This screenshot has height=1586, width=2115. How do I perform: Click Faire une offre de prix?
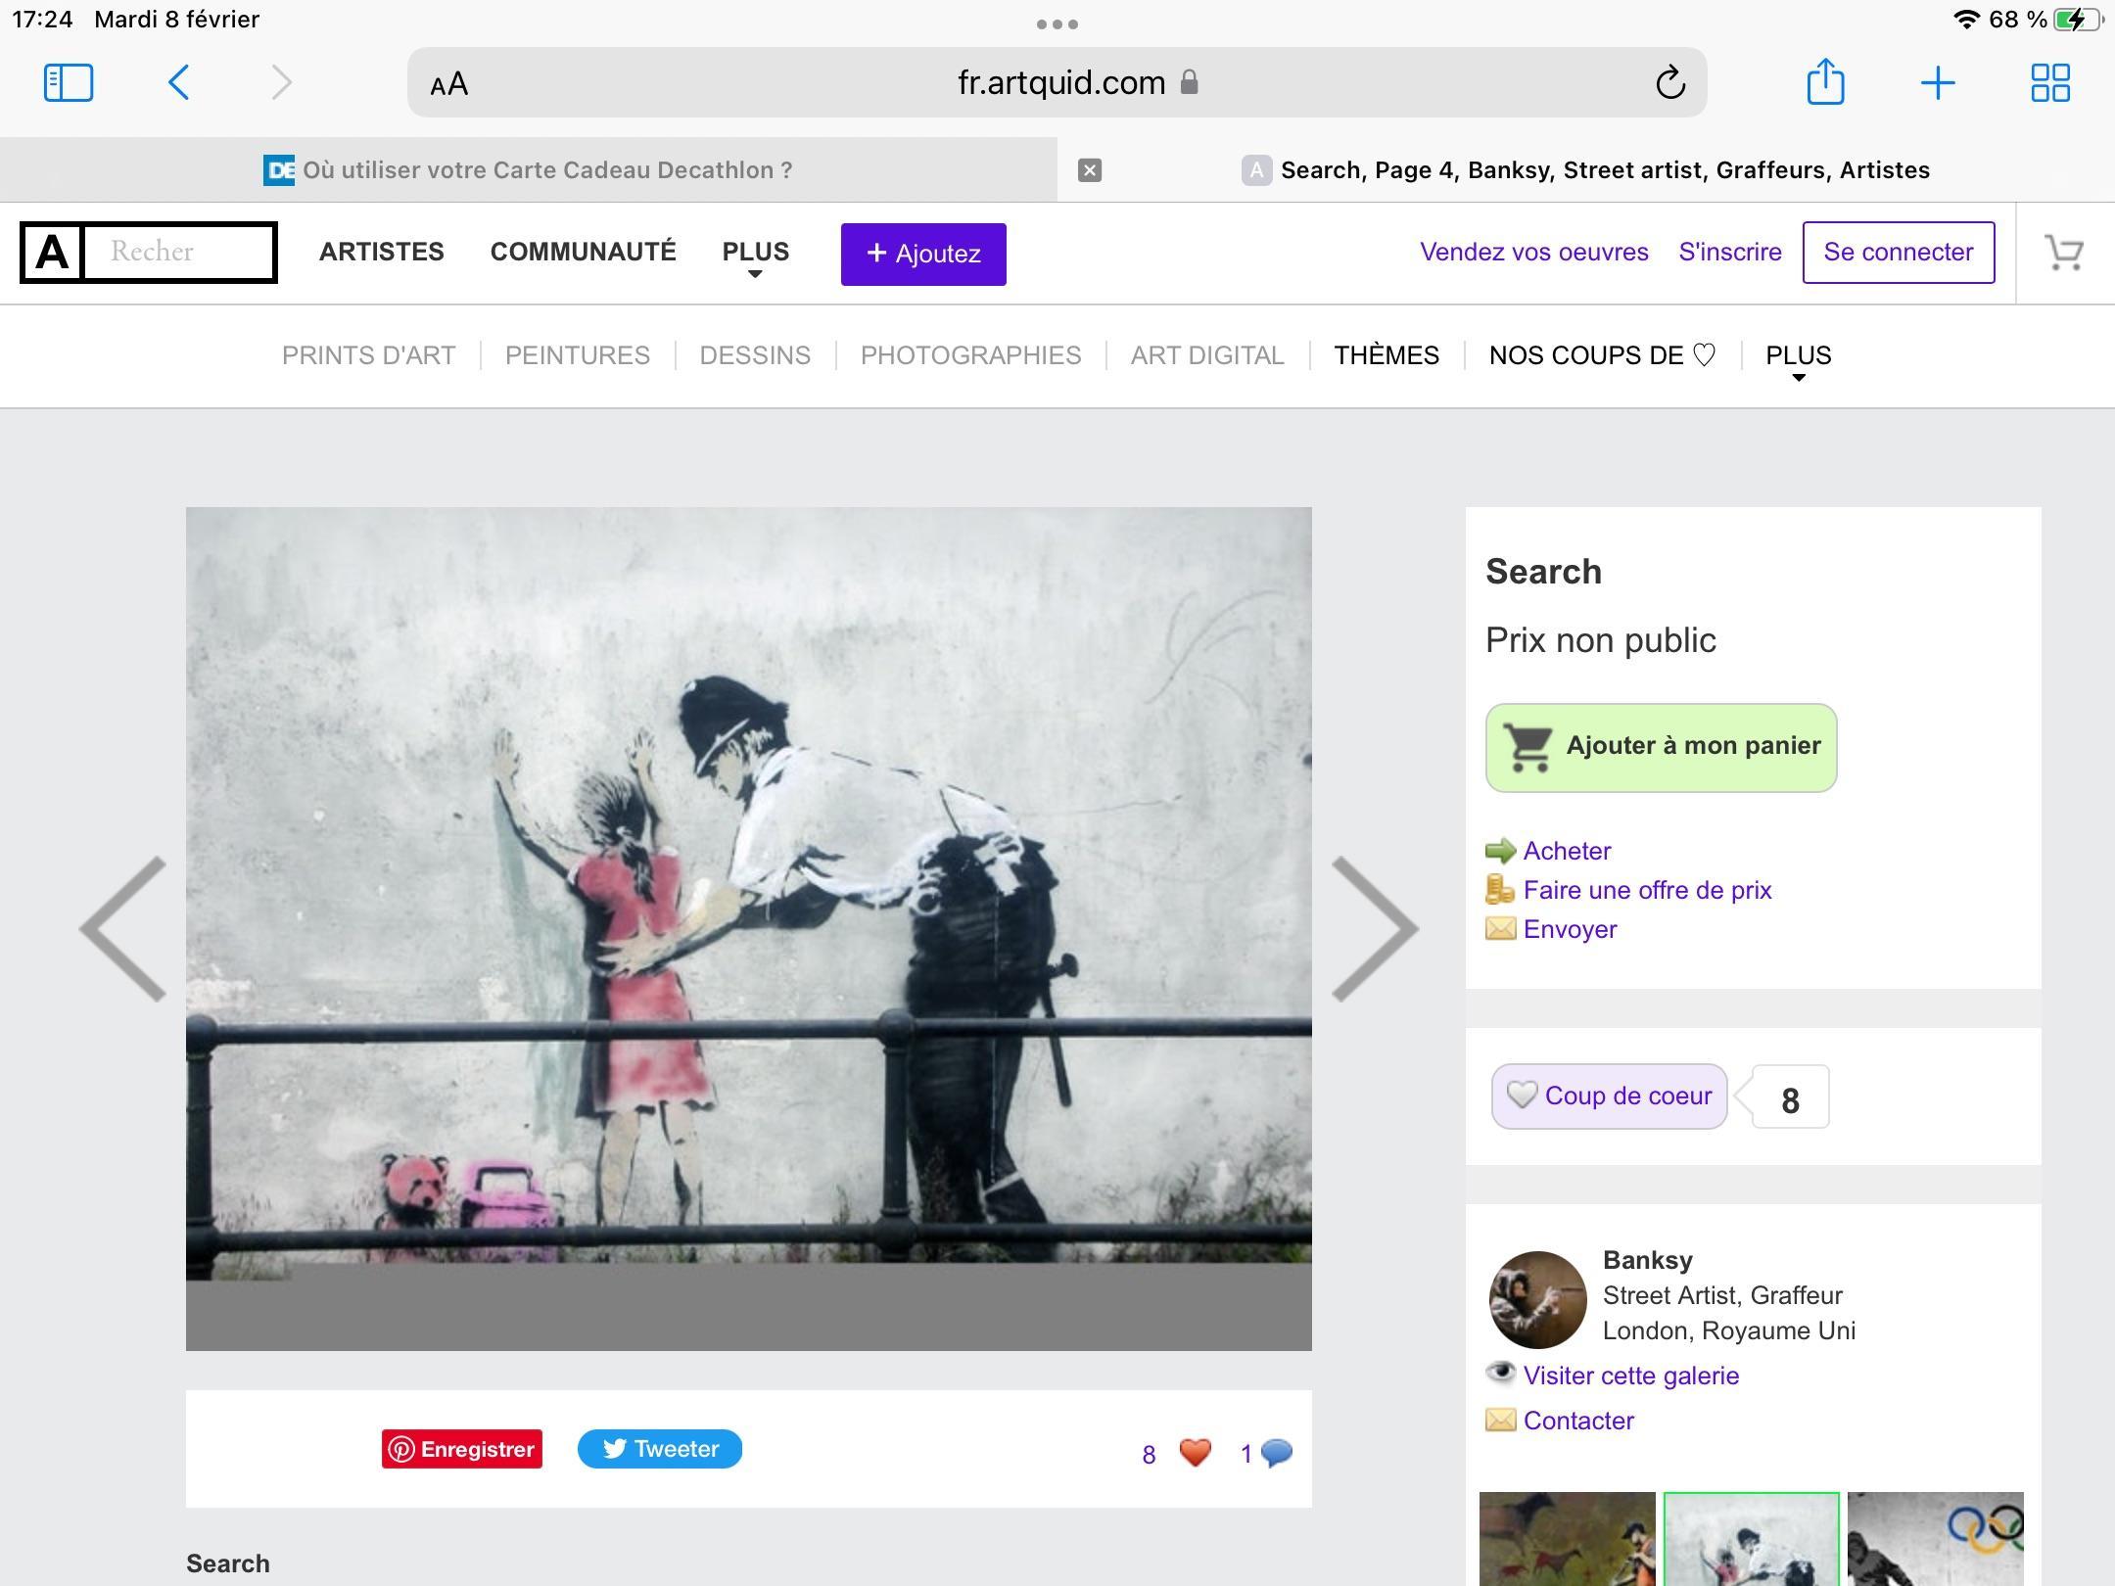pyautogui.click(x=1648, y=890)
